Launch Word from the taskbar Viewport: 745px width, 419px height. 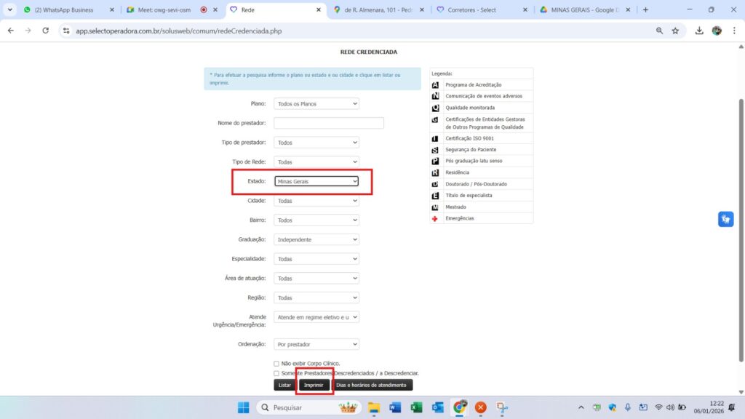point(395,407)
